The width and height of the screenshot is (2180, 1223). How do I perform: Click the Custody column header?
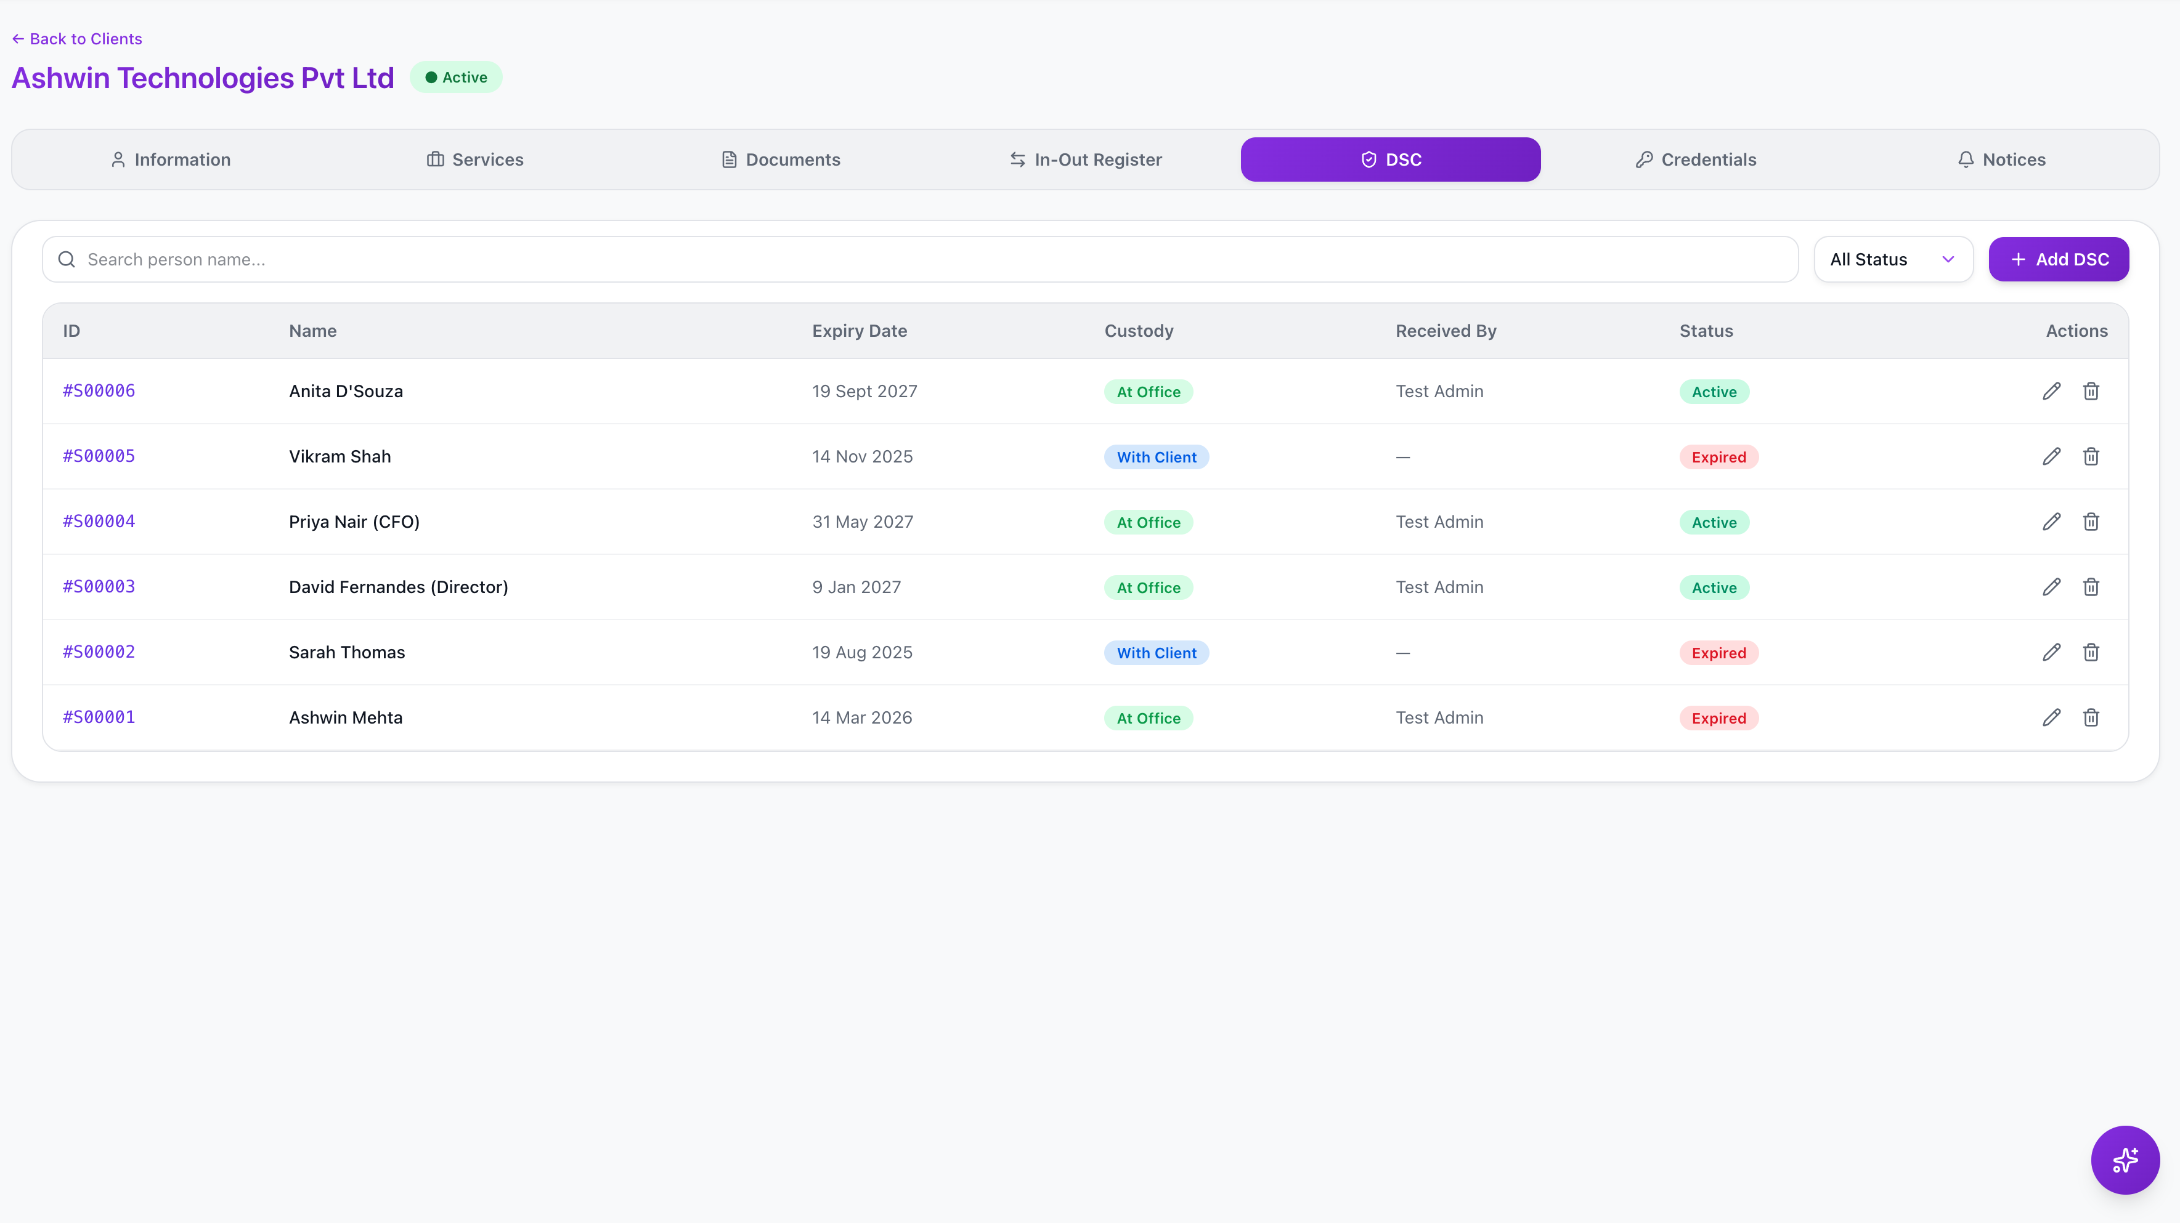pos(1138,331)
